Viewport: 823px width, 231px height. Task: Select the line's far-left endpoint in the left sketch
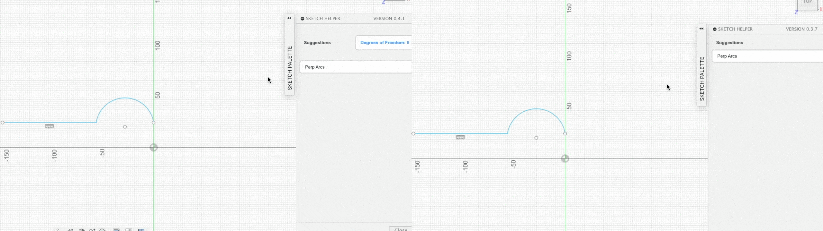(x=3, y=123)
